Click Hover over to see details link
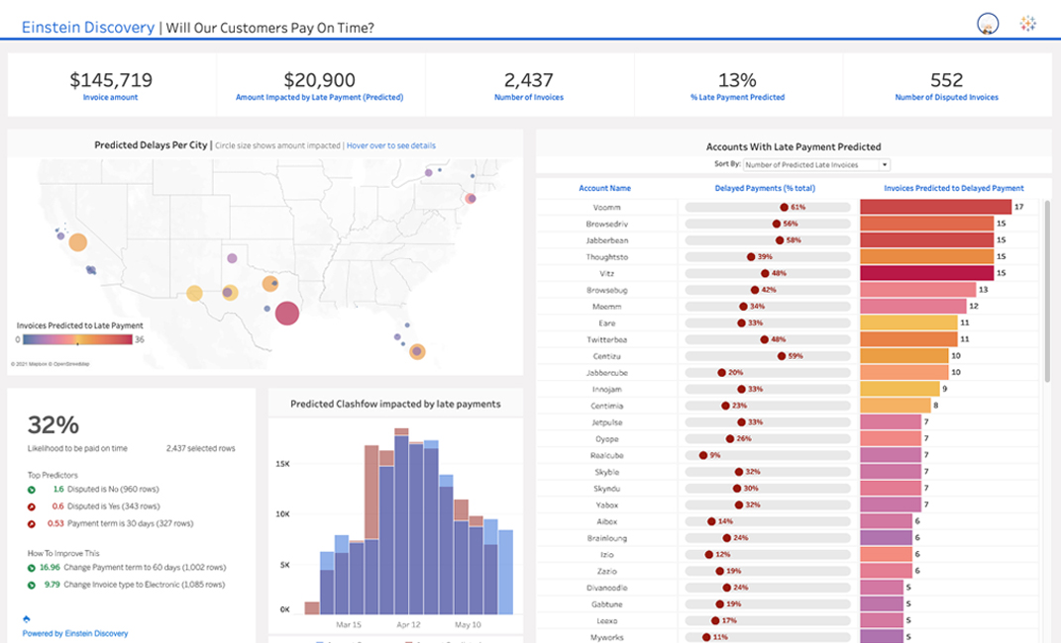The height and width of the screenshot is (643, 1061). click(x=390, y=145)
